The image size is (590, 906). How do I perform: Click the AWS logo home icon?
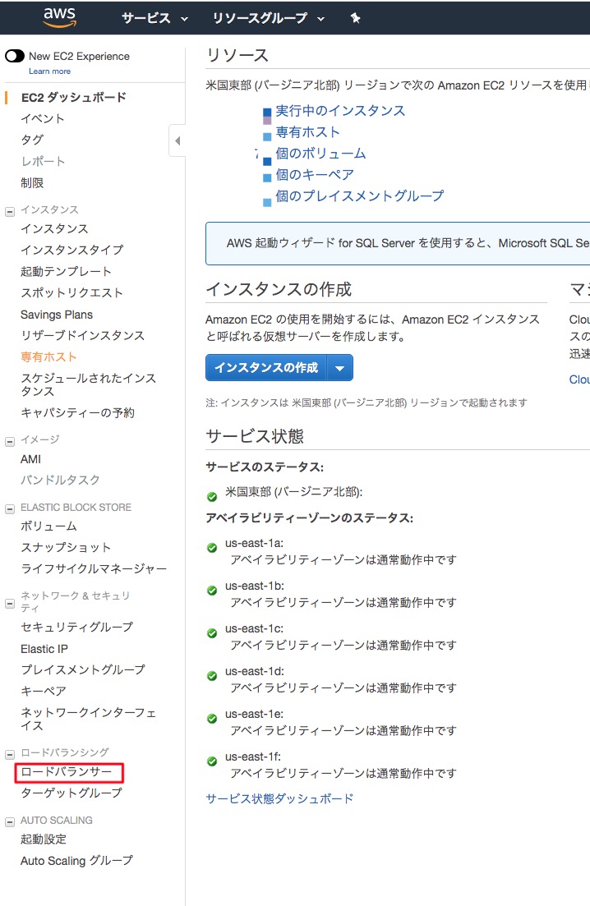point(59,17)
